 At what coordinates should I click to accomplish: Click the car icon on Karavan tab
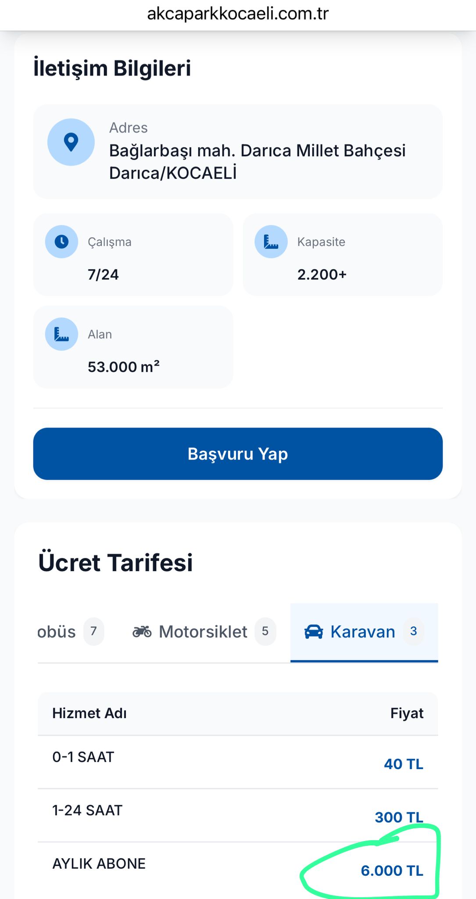point(314,632)
